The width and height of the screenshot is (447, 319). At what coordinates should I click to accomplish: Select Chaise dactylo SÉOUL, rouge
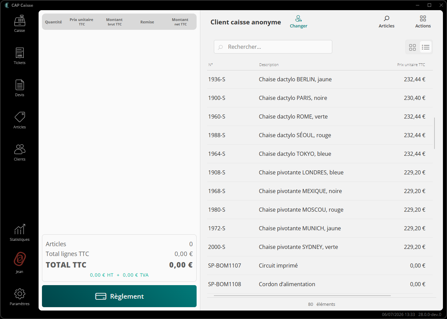320,135
